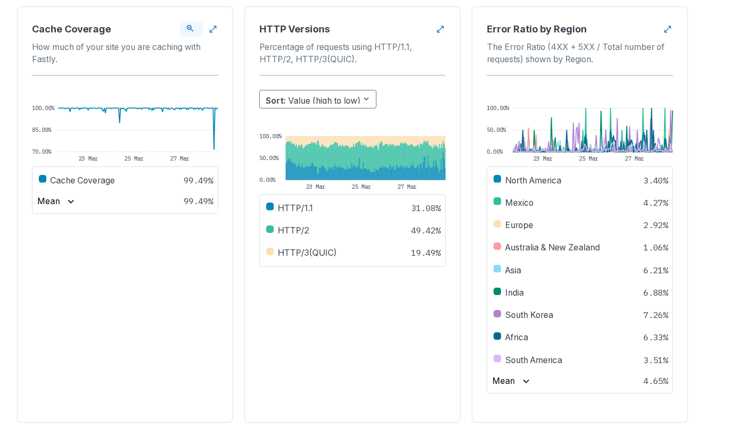Click the South Korea legend color swatch

(497, 314)
